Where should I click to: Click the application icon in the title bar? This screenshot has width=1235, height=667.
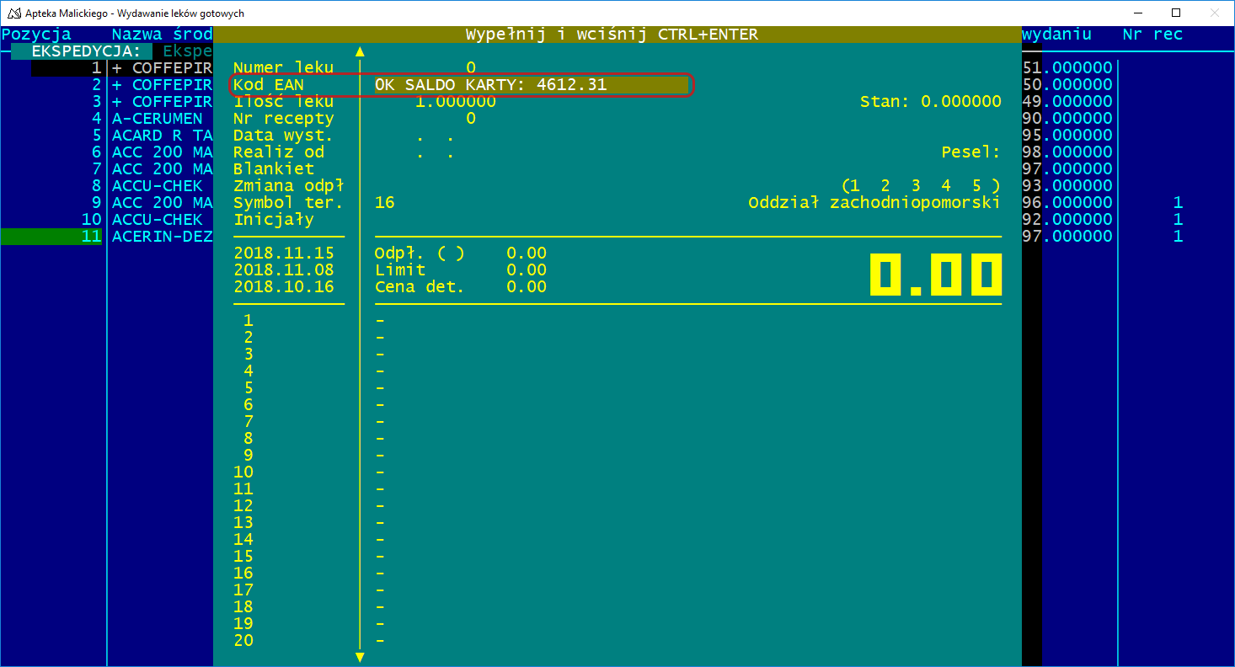tap(14, 13)
